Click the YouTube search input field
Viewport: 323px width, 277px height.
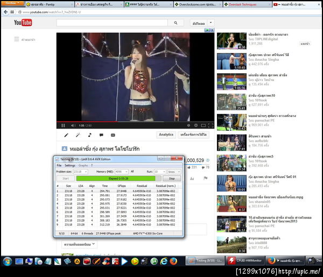tap(112, 23)
